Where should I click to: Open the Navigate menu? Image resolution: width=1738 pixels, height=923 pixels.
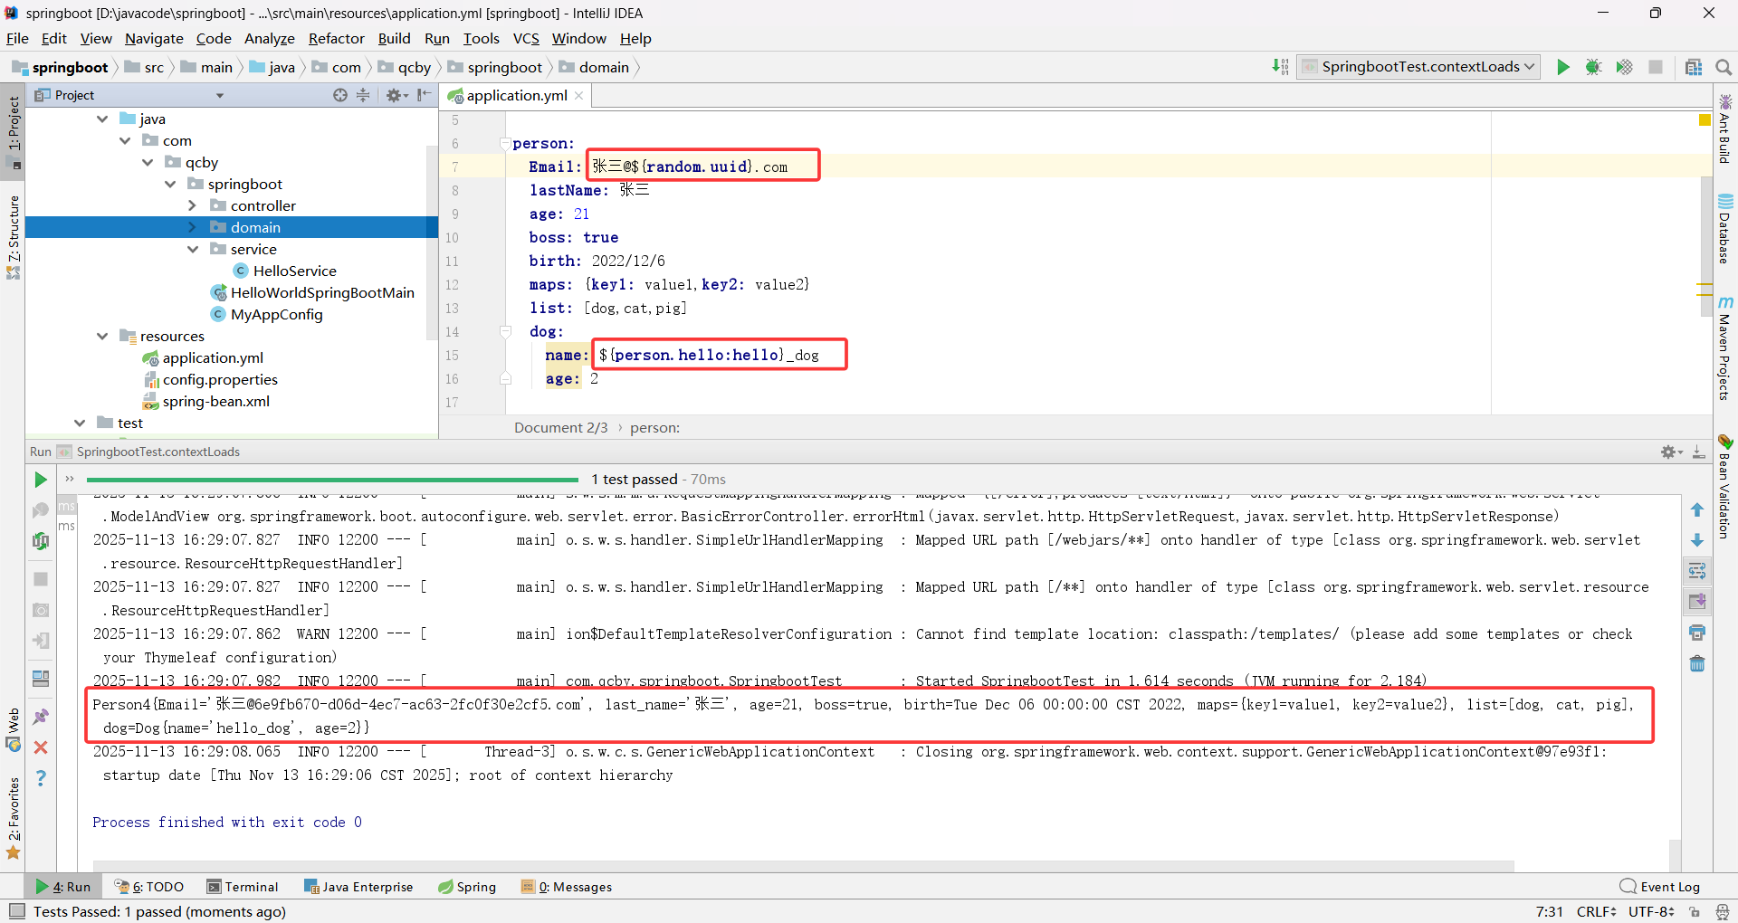(154, 39)
